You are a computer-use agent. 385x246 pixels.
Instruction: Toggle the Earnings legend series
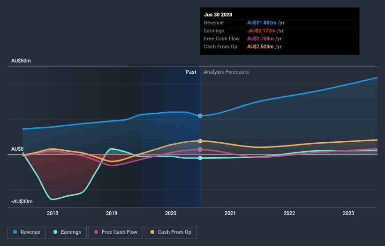[x=67, y=232]
